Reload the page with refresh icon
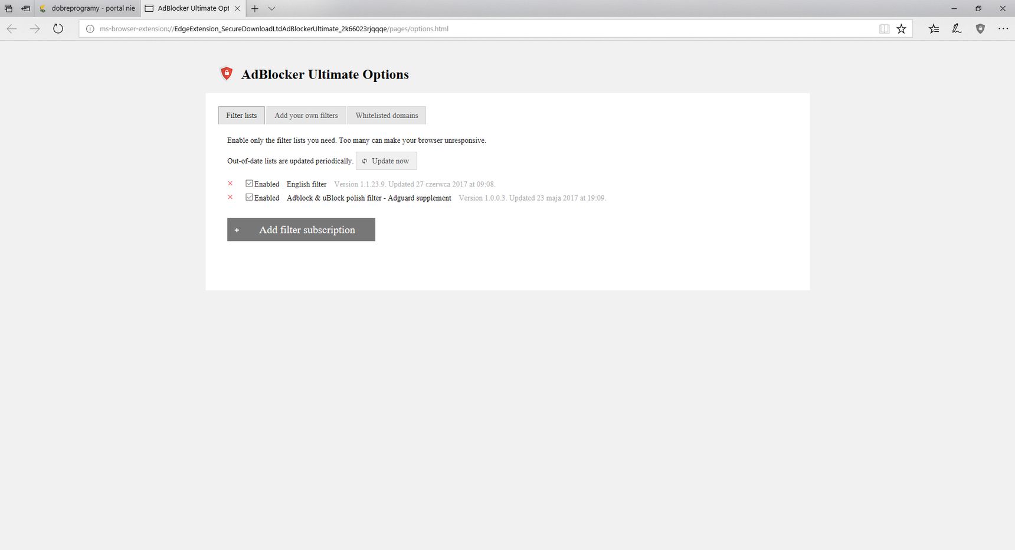This screenshot has height=550, width=1015. [x=58, y=28]
